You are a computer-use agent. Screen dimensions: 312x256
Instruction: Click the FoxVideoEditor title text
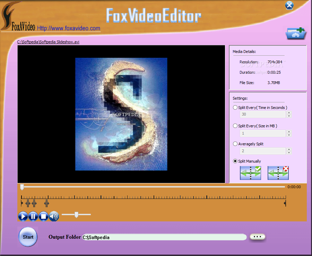click(154, 15)
